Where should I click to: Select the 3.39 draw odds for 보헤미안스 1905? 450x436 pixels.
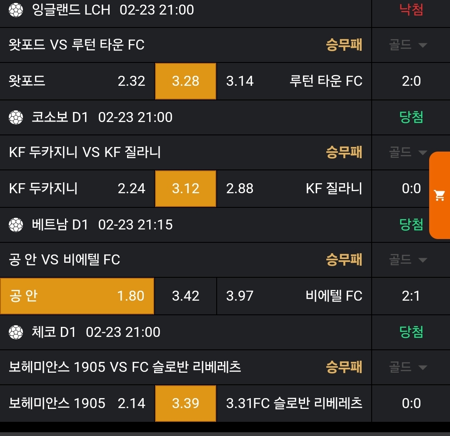185,404
